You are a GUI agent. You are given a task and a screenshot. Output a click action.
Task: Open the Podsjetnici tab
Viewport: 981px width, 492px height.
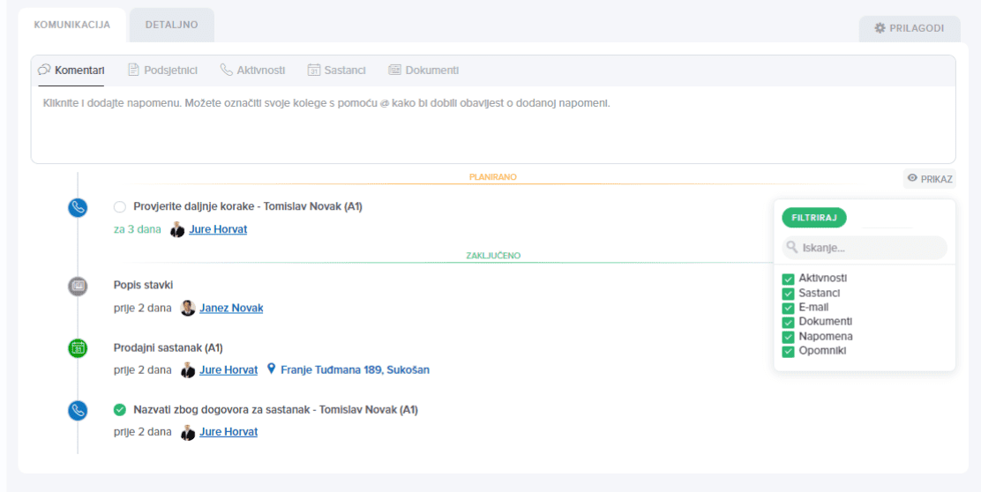click(162, 70)
